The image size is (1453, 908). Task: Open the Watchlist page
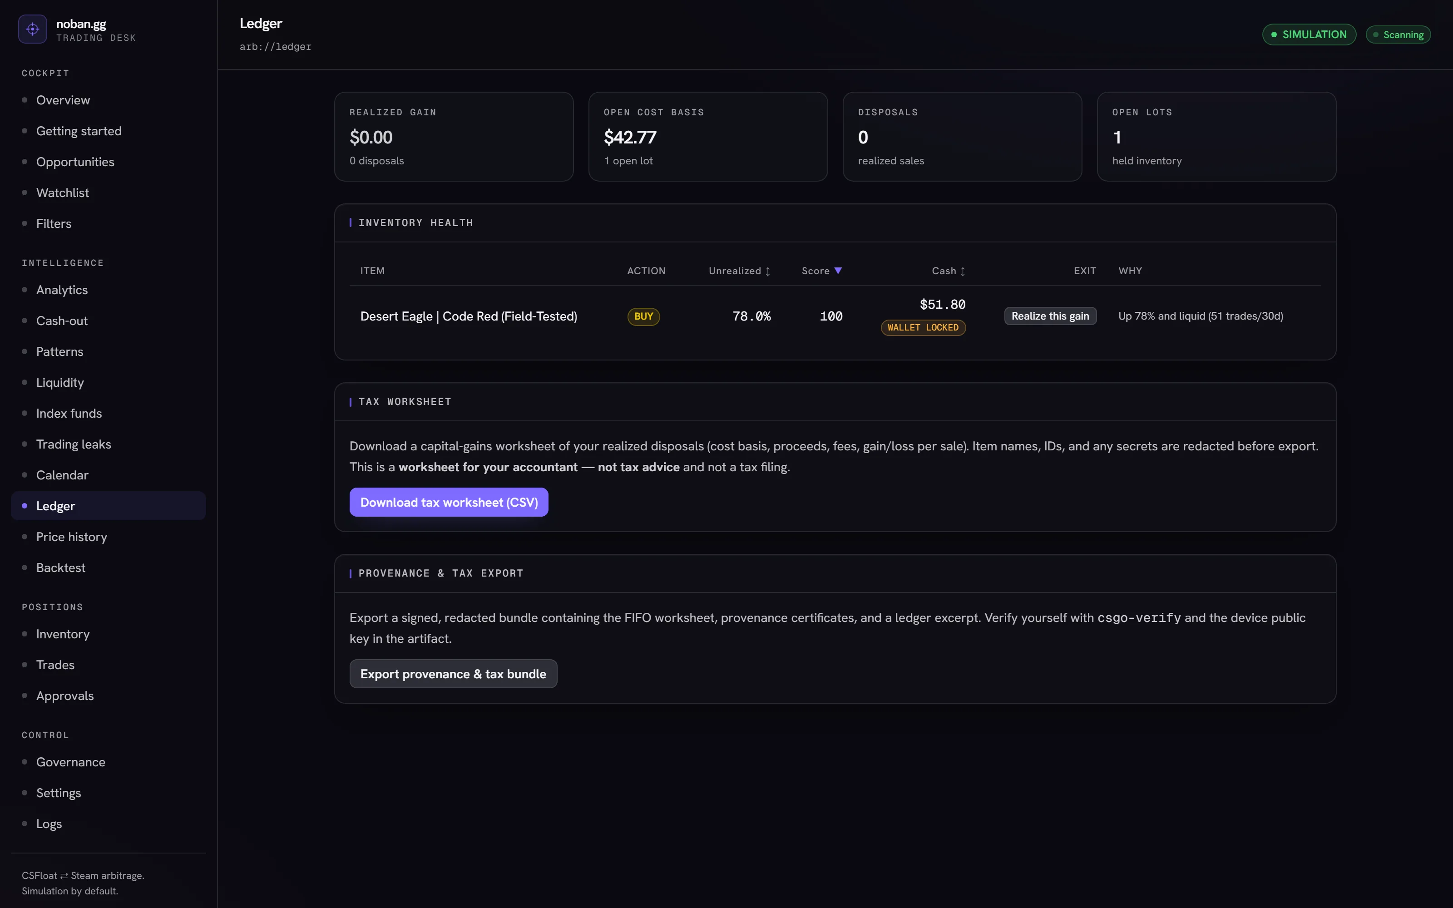click(109, 193)
